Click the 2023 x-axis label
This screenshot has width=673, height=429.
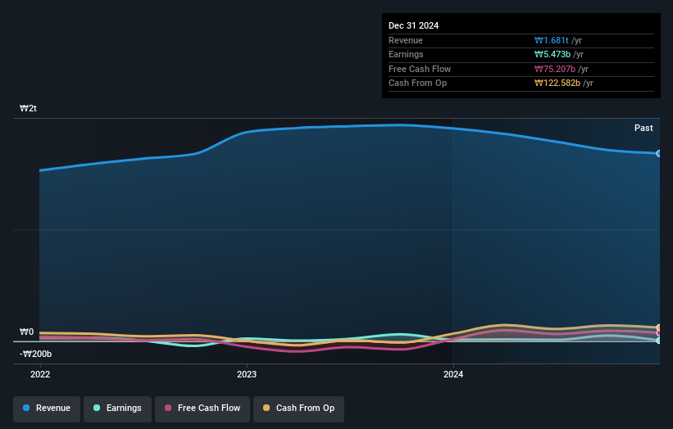247,375
